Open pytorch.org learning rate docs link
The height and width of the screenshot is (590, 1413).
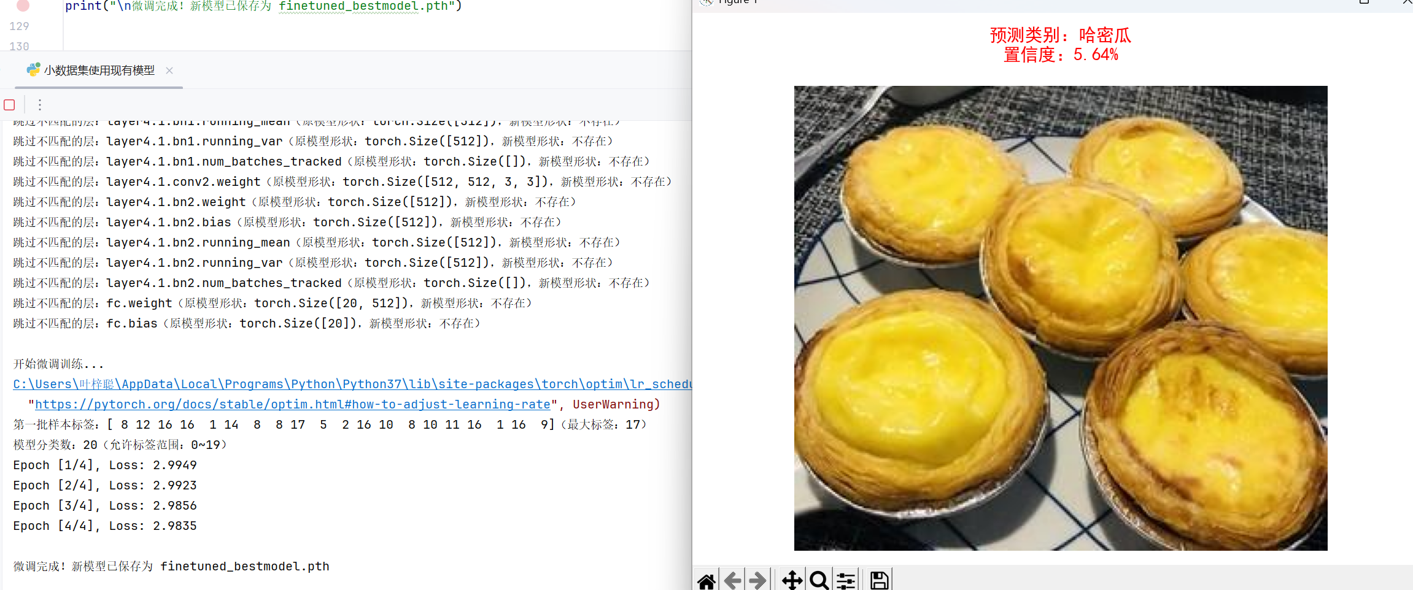(x=293, y=404)
